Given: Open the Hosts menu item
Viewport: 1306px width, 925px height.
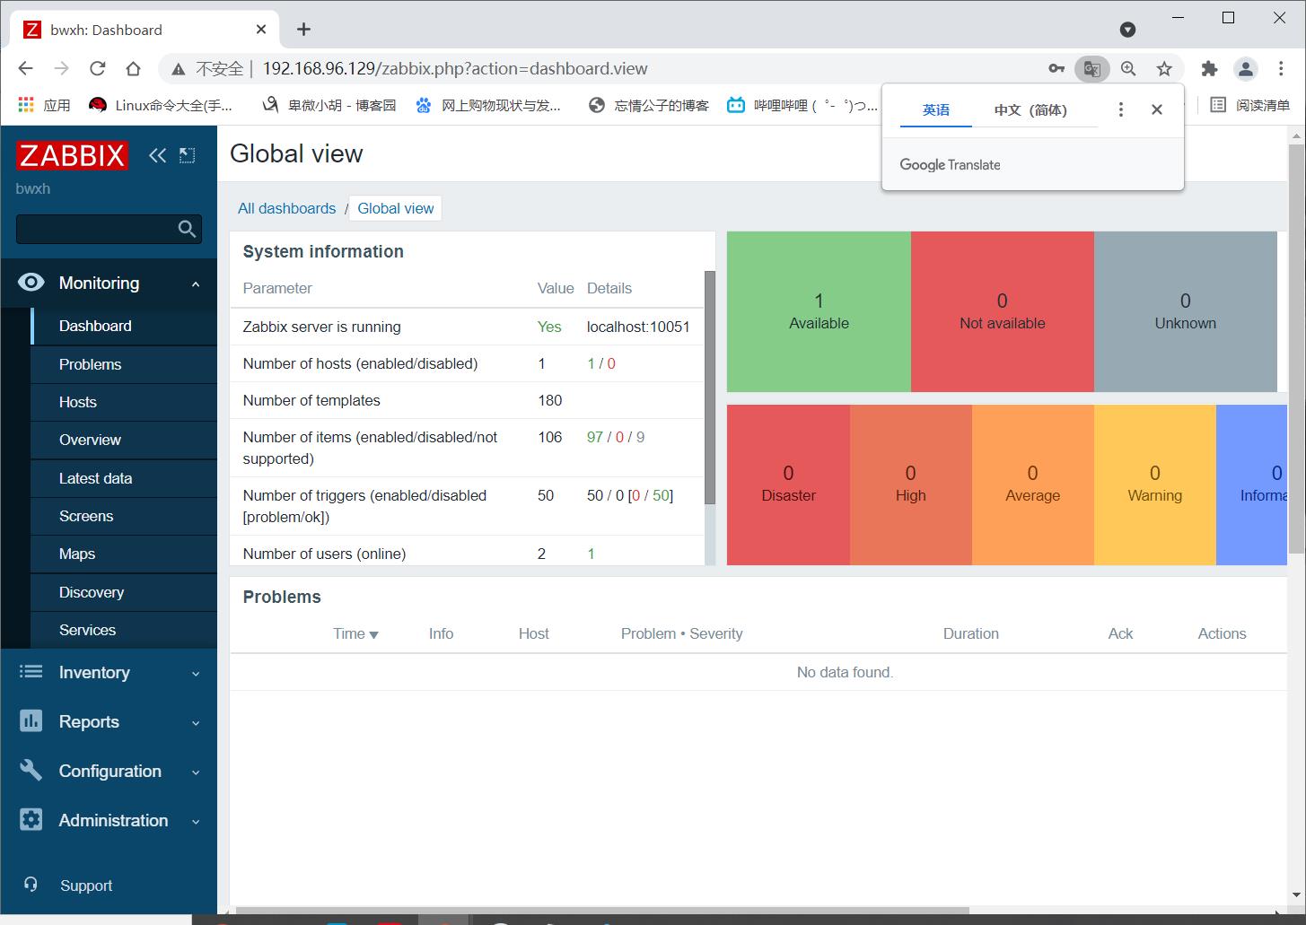Looking at the screenshot, I should click(124, 402).
